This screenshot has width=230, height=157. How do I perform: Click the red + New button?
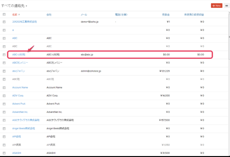tap(217, 6)
